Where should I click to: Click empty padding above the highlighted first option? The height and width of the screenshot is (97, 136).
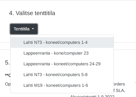click(62, 36)
